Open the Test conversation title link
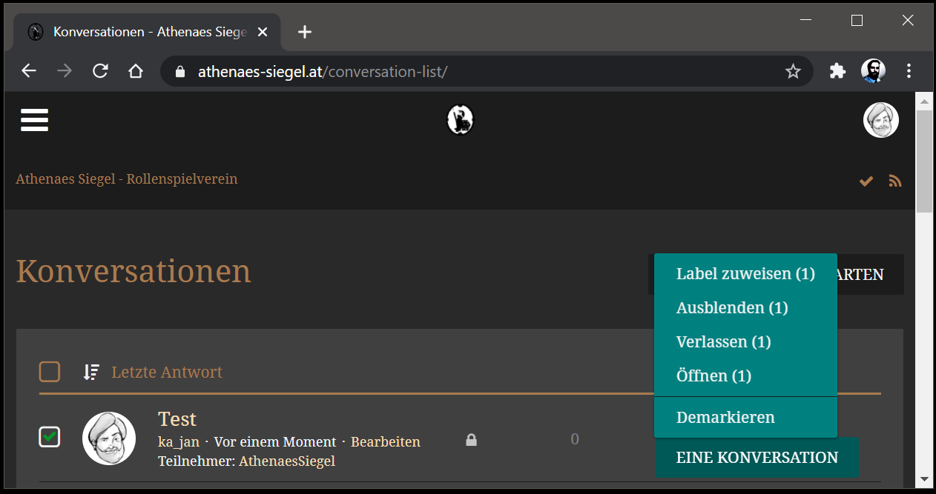936x494 pixels. point(177,419)
